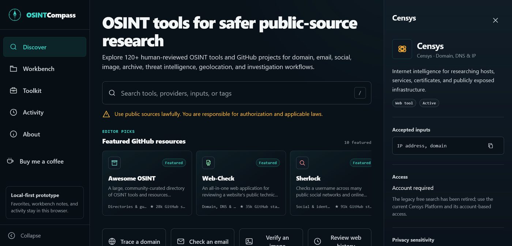512x246 pixels.
Task: Click the Web-Check document icon
Action: click(x=208, y=163)
